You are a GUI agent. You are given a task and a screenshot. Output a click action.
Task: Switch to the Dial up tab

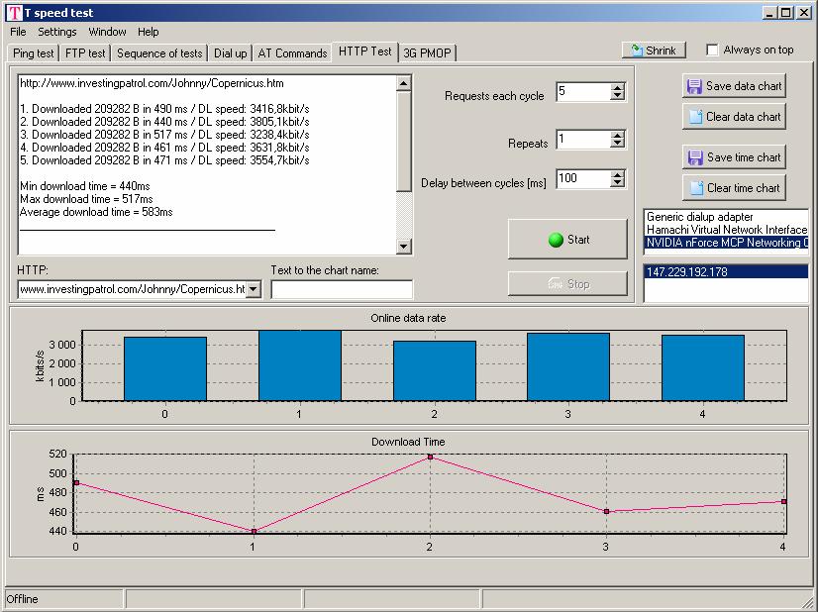coord(230,53)
